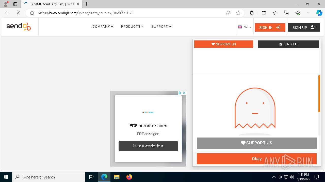This screenshot has width=325, height=182.
Task: Open the volume control
Action: [x=292, y=177]
